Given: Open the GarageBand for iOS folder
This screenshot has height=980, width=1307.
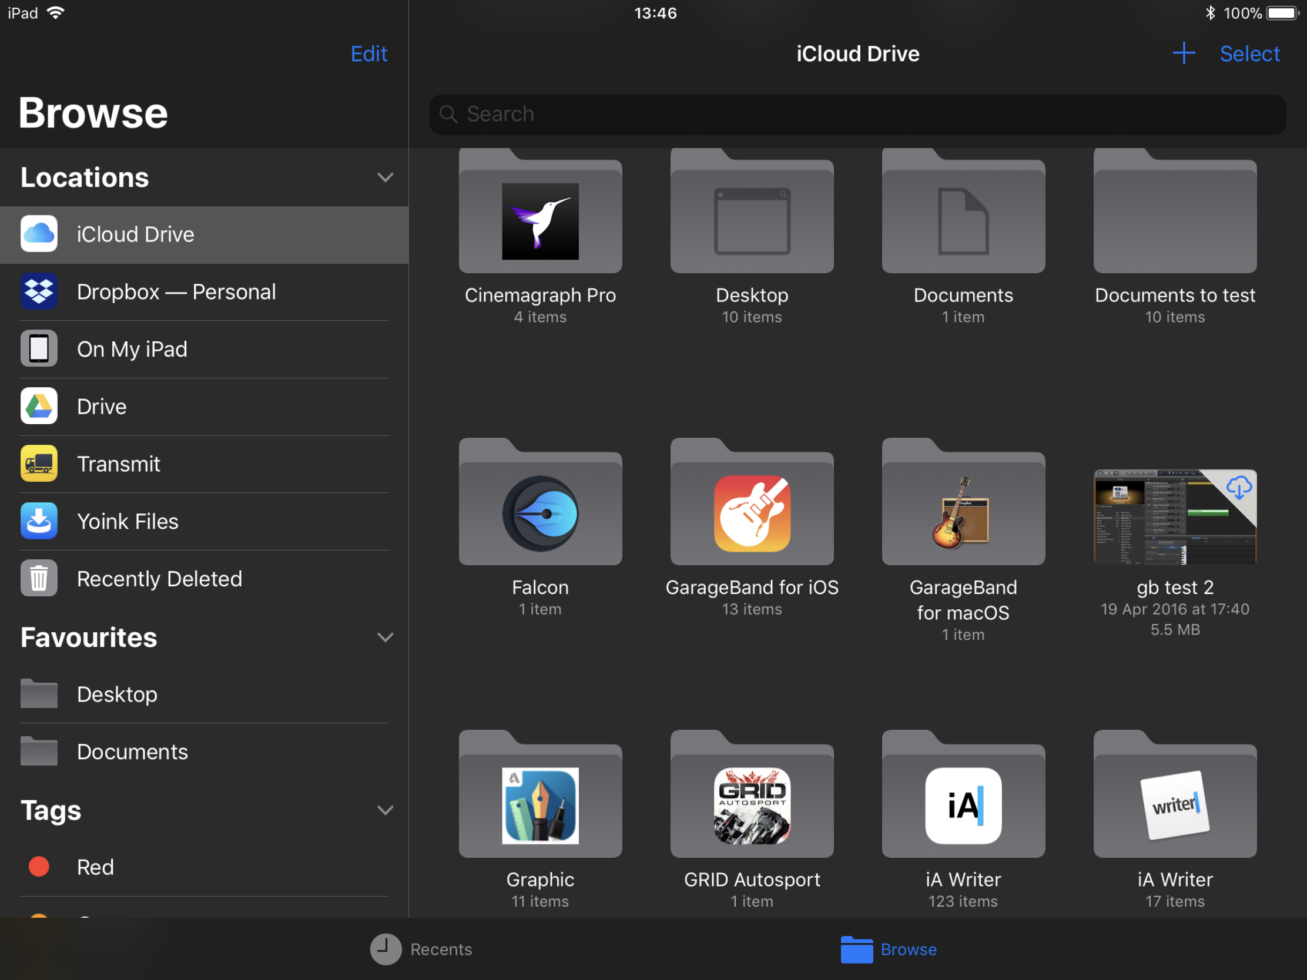Looking at the screenshot, I should click(752, 502).
